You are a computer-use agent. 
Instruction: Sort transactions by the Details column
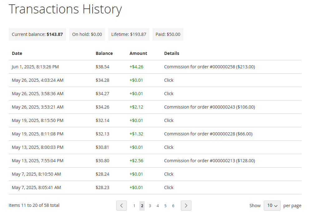(171, 53)
